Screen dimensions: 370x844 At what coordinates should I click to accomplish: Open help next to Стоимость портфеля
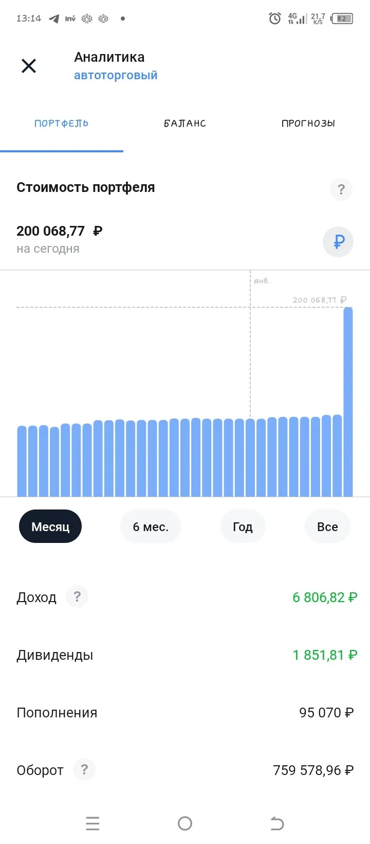point(341,189)
